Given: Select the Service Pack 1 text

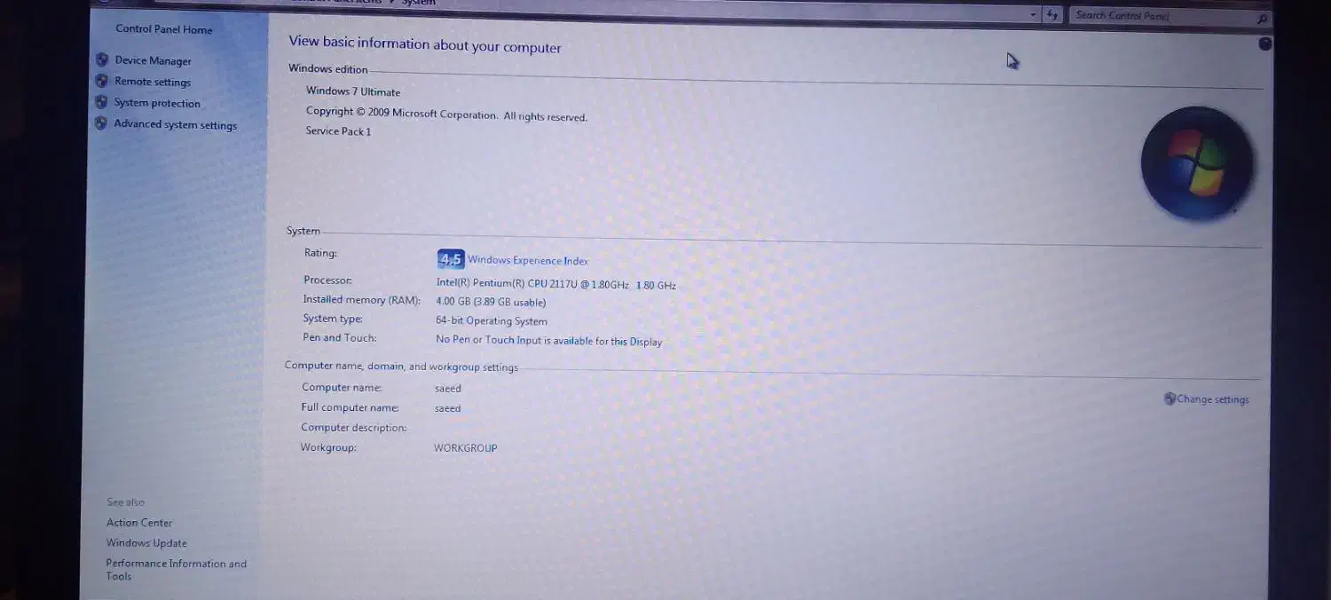Looking at the screenshot, I should pos(338,131).
